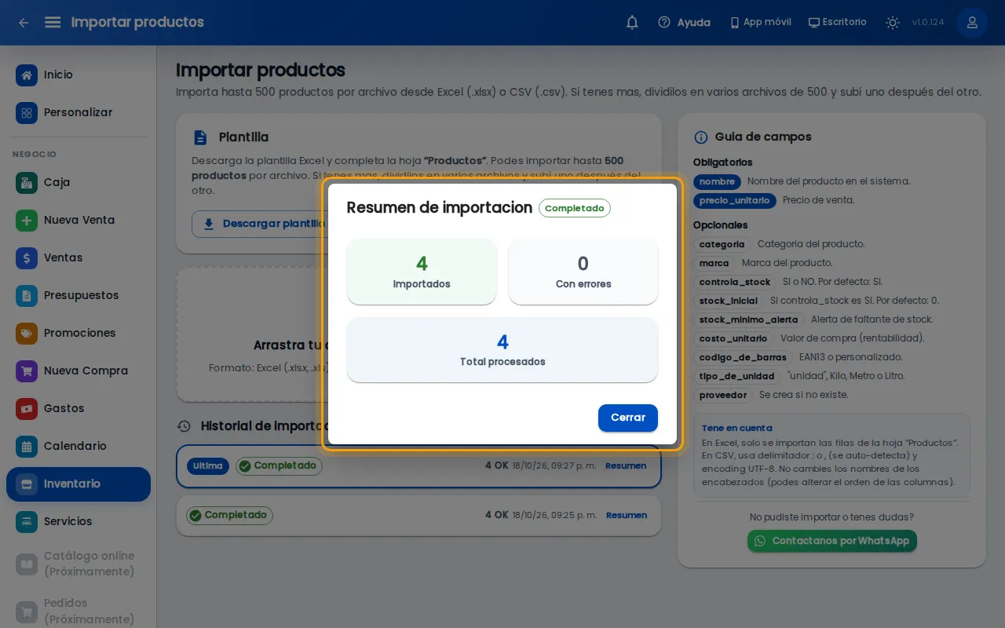Click the codigo_de_barras field tag

pyautogui.click(x=743, y=357)
